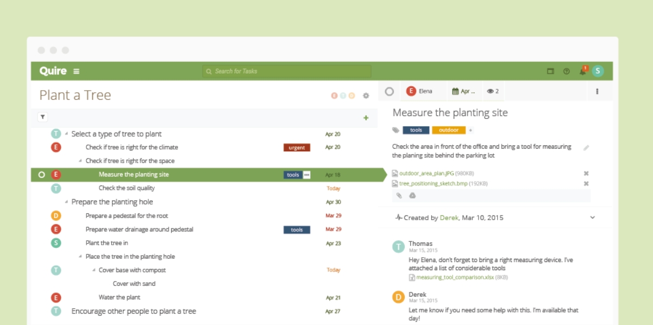Image resolution: width=653 pixels, height=325 pixels.
Task: Click Derek's avatar in the comments
Action: tap(399, 297)
